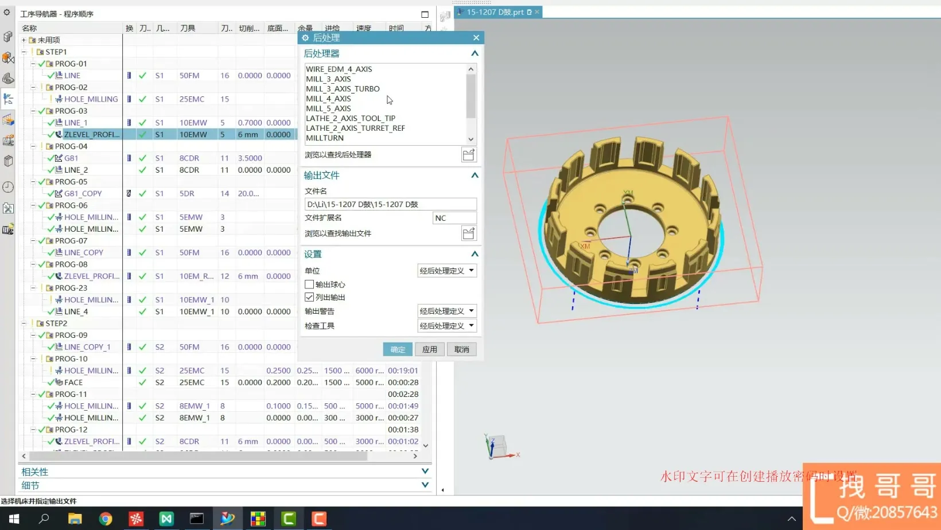
Task: Click the 确定 button
Action: pos(398,349)
